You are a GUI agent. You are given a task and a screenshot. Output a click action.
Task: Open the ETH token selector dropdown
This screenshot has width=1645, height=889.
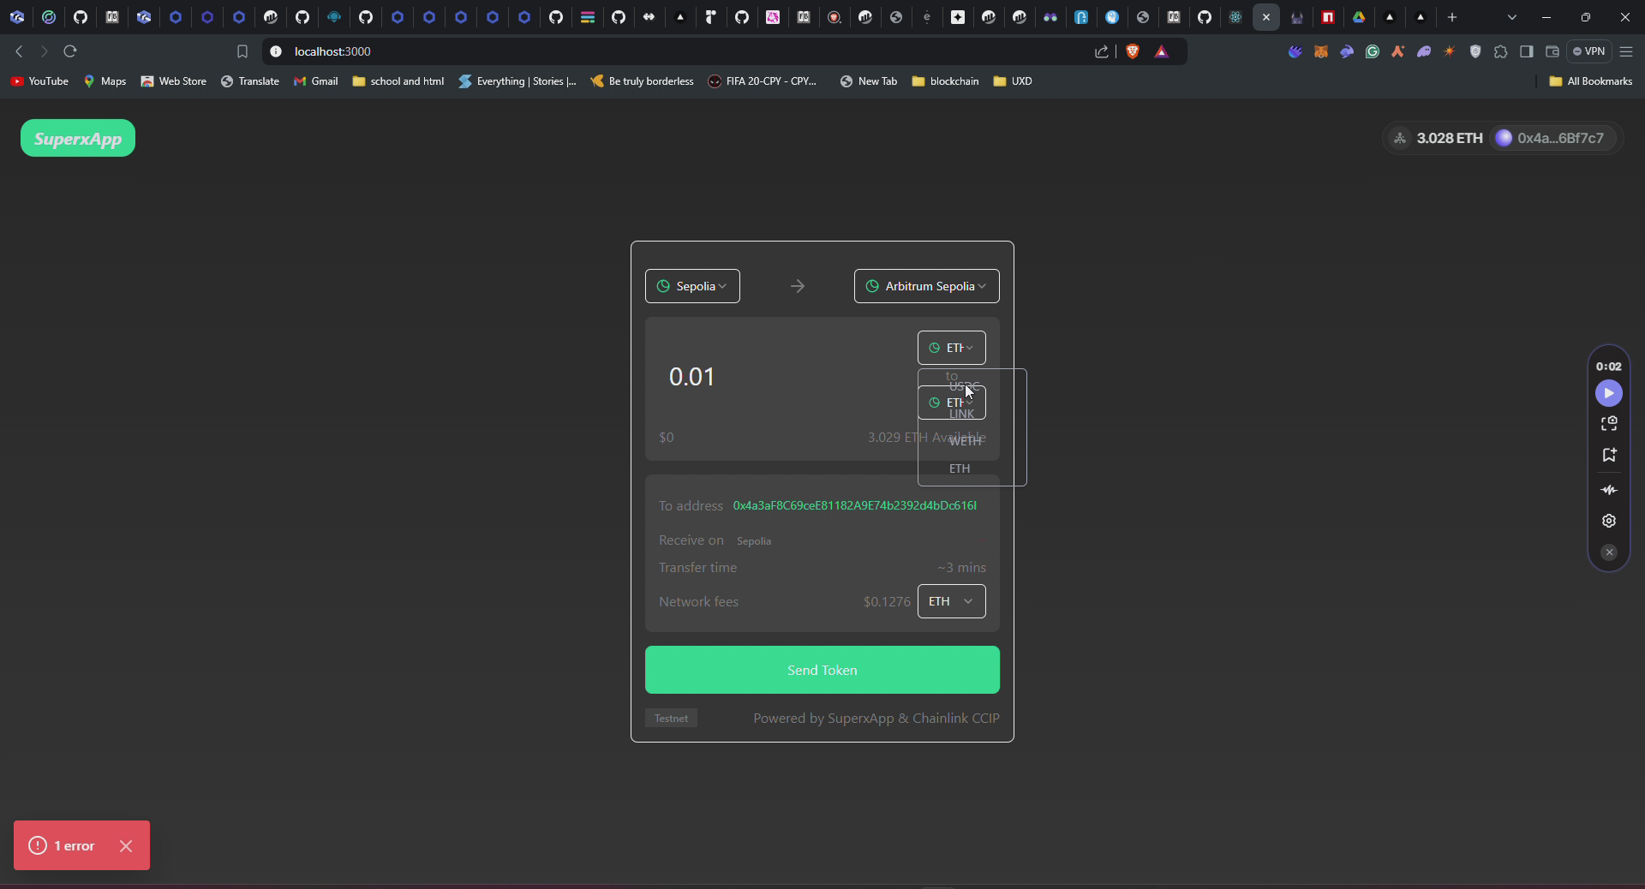tap(951, 348)
